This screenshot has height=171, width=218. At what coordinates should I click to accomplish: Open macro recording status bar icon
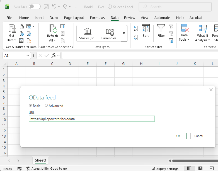20,169
